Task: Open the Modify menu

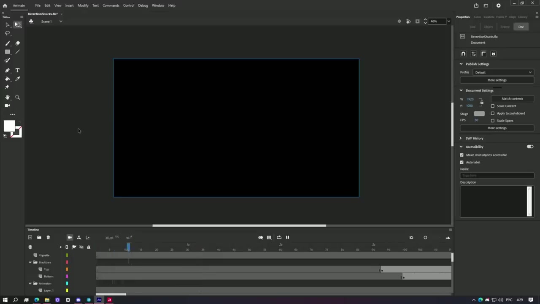Action: (x=83, y=5)
